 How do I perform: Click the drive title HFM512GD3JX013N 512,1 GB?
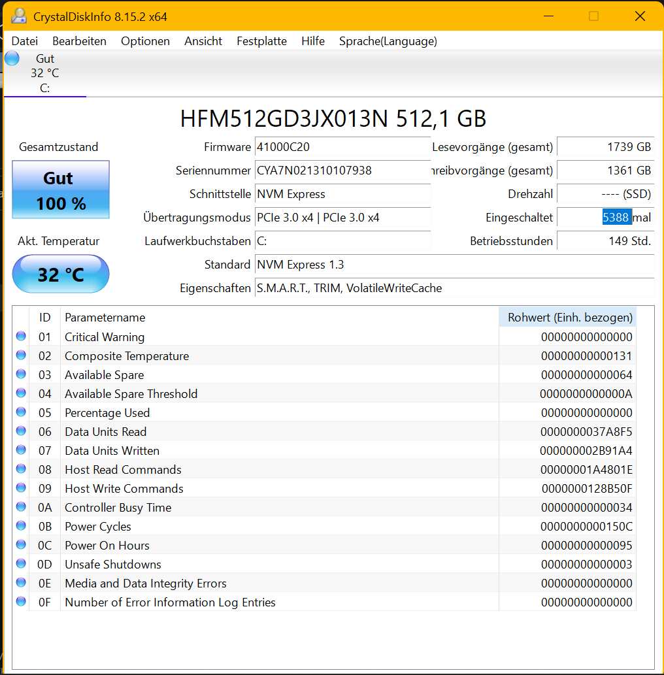pyautogui.click(x=333, y=118)
